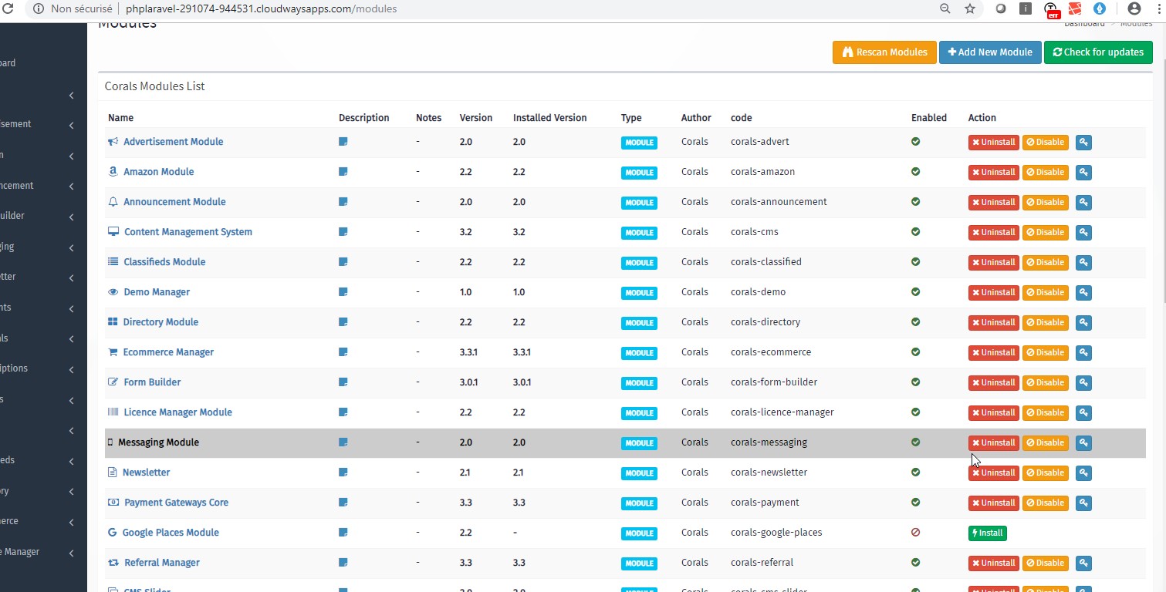Screen dimensions: 1166x592
Task: Sort table by Enabled column header
Action: pyautogui.click(x=928, y=118)
